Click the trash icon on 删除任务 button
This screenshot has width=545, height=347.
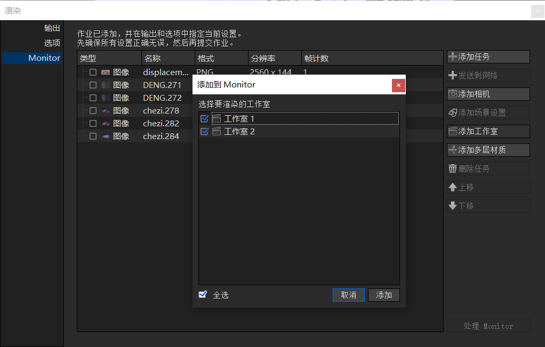tap(454, 168)
